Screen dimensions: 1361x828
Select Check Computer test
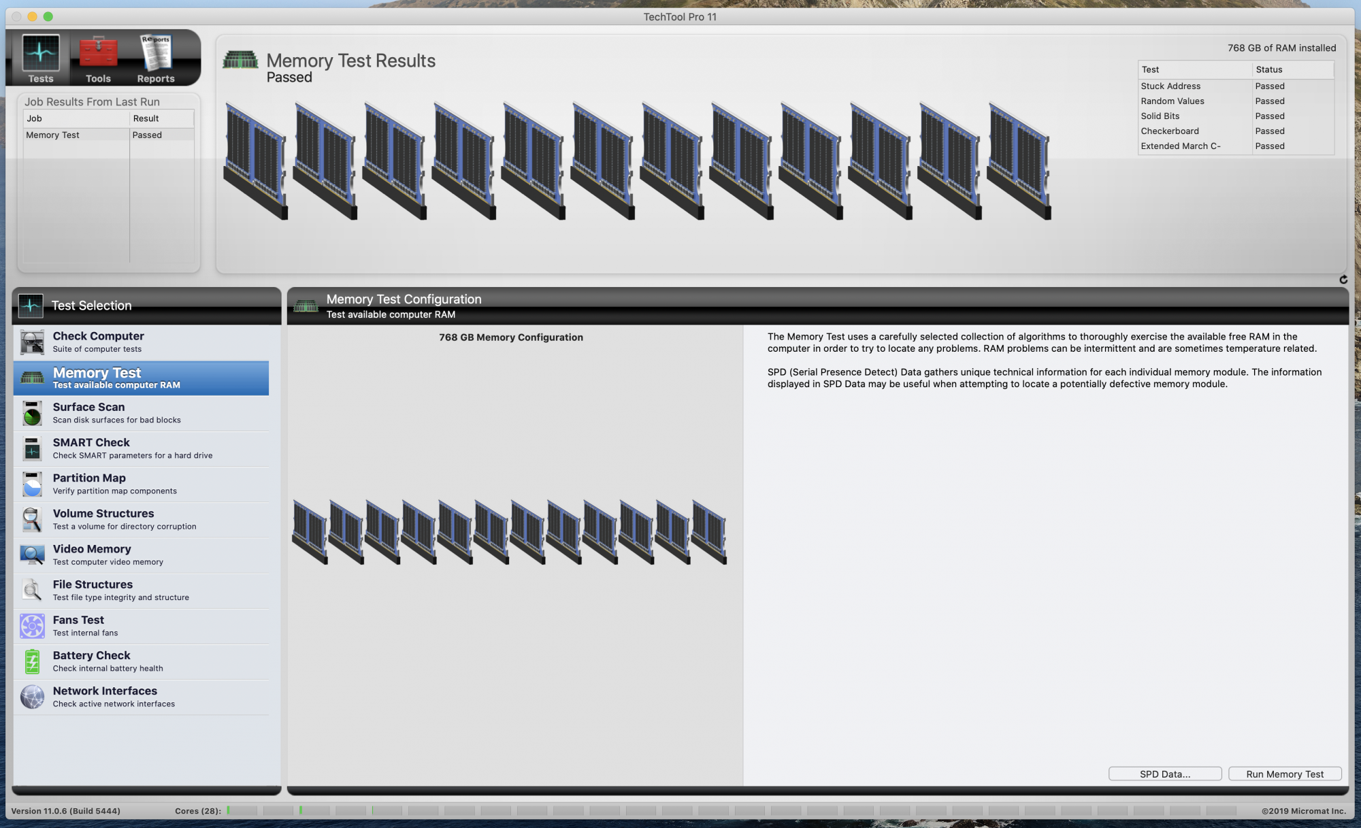[141, 342]
